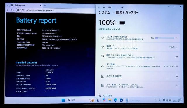This screenshot has height=108, width=187.
Task: Open the browser tab list chevron
Action: 8,5
